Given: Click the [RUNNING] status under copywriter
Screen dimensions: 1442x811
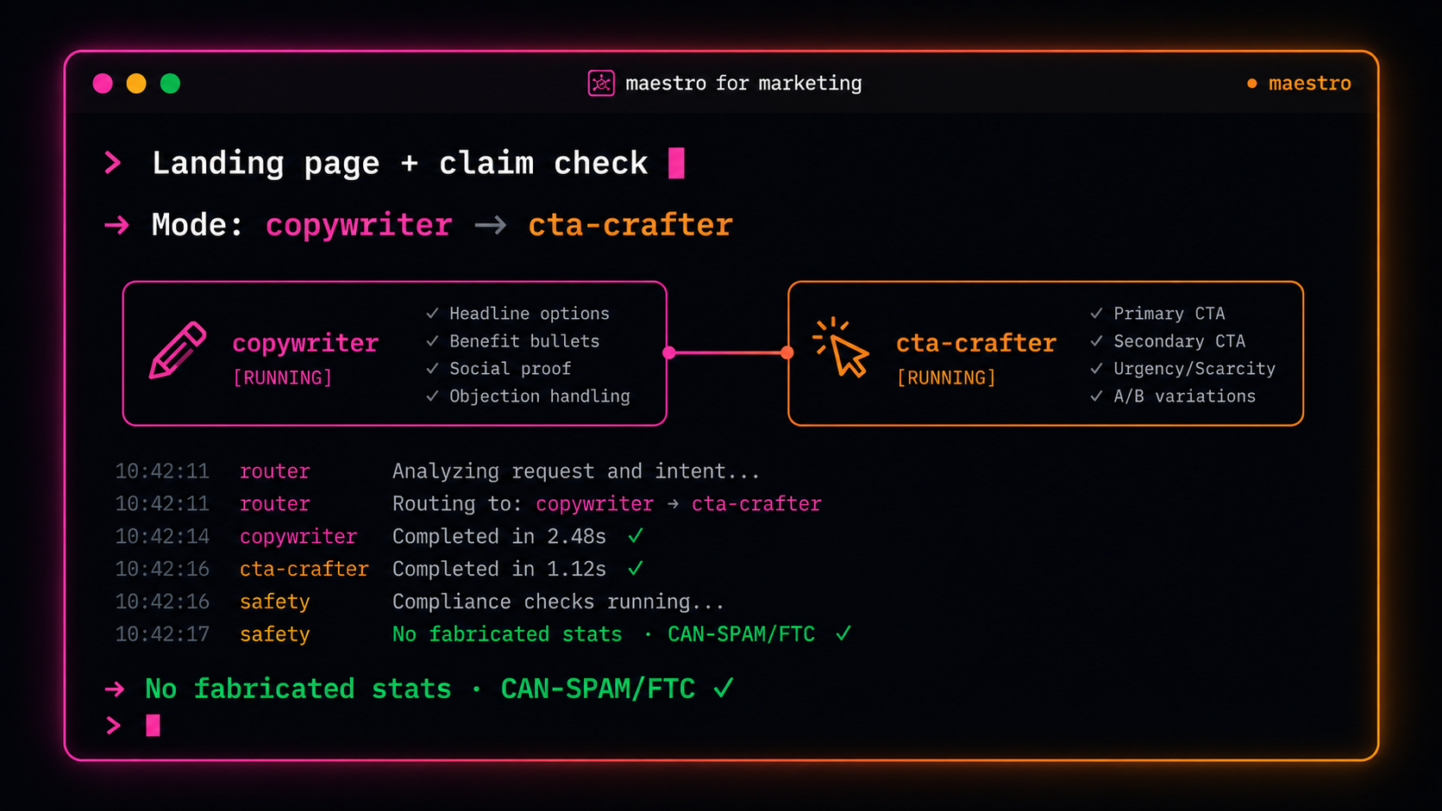Looking at the screenshot, I should pyautogui.click(x=283, y=377).
